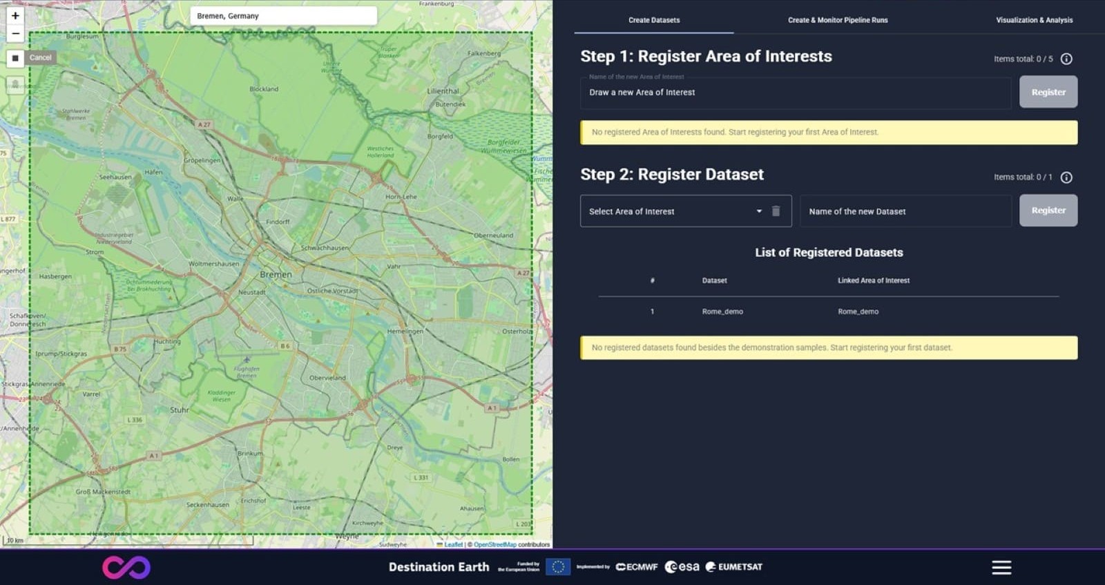This screenshot has width=1105, height=585.
Task: Open the hamburger menu in footer
Action: coord(1001,567)
